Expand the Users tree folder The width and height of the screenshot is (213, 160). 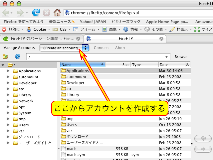(8, 125)
